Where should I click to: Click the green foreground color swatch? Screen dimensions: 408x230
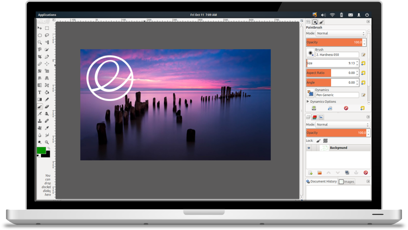[x=41, y=150]
